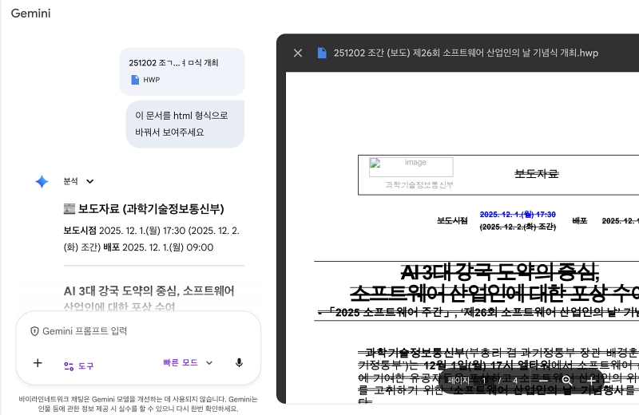Click the zoom in plus icon in preview
The image size is (639, 415).
[x=591, y=381]
